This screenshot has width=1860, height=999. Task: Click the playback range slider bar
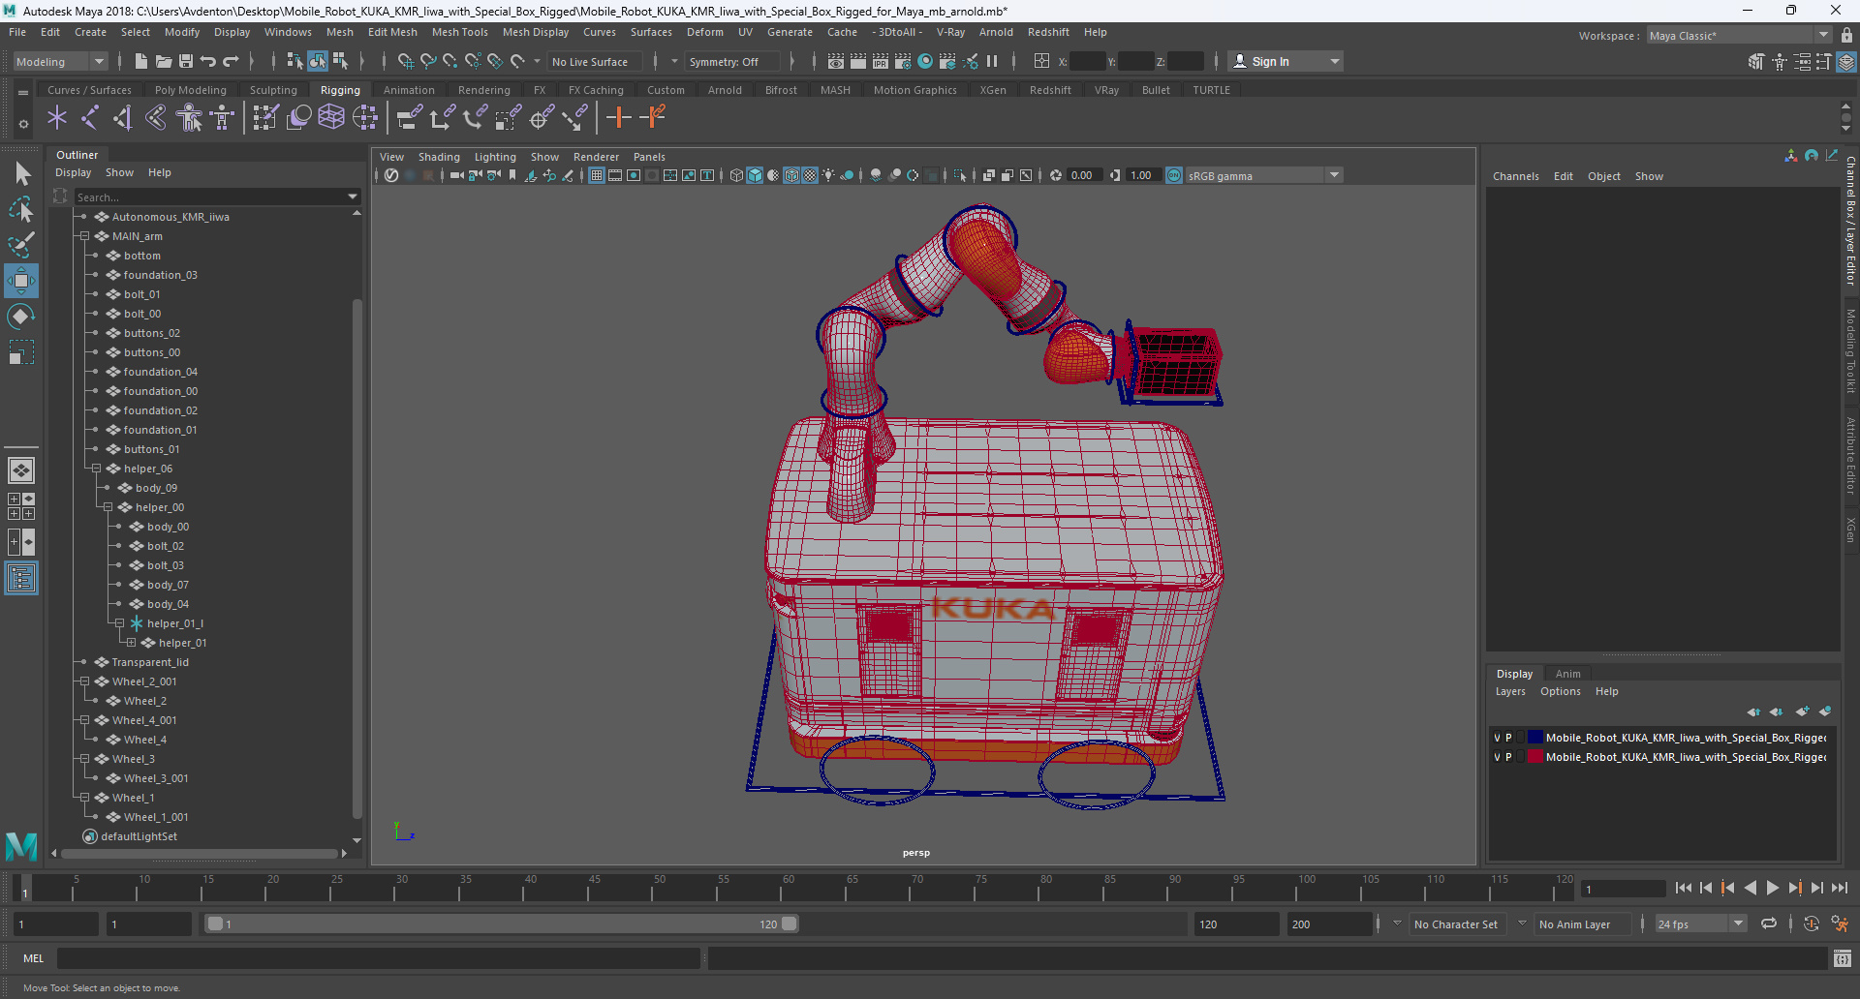pos(502,923)
